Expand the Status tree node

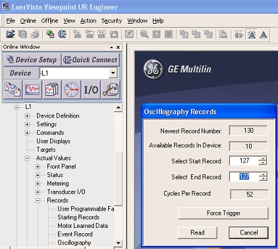tap(38, 175)
